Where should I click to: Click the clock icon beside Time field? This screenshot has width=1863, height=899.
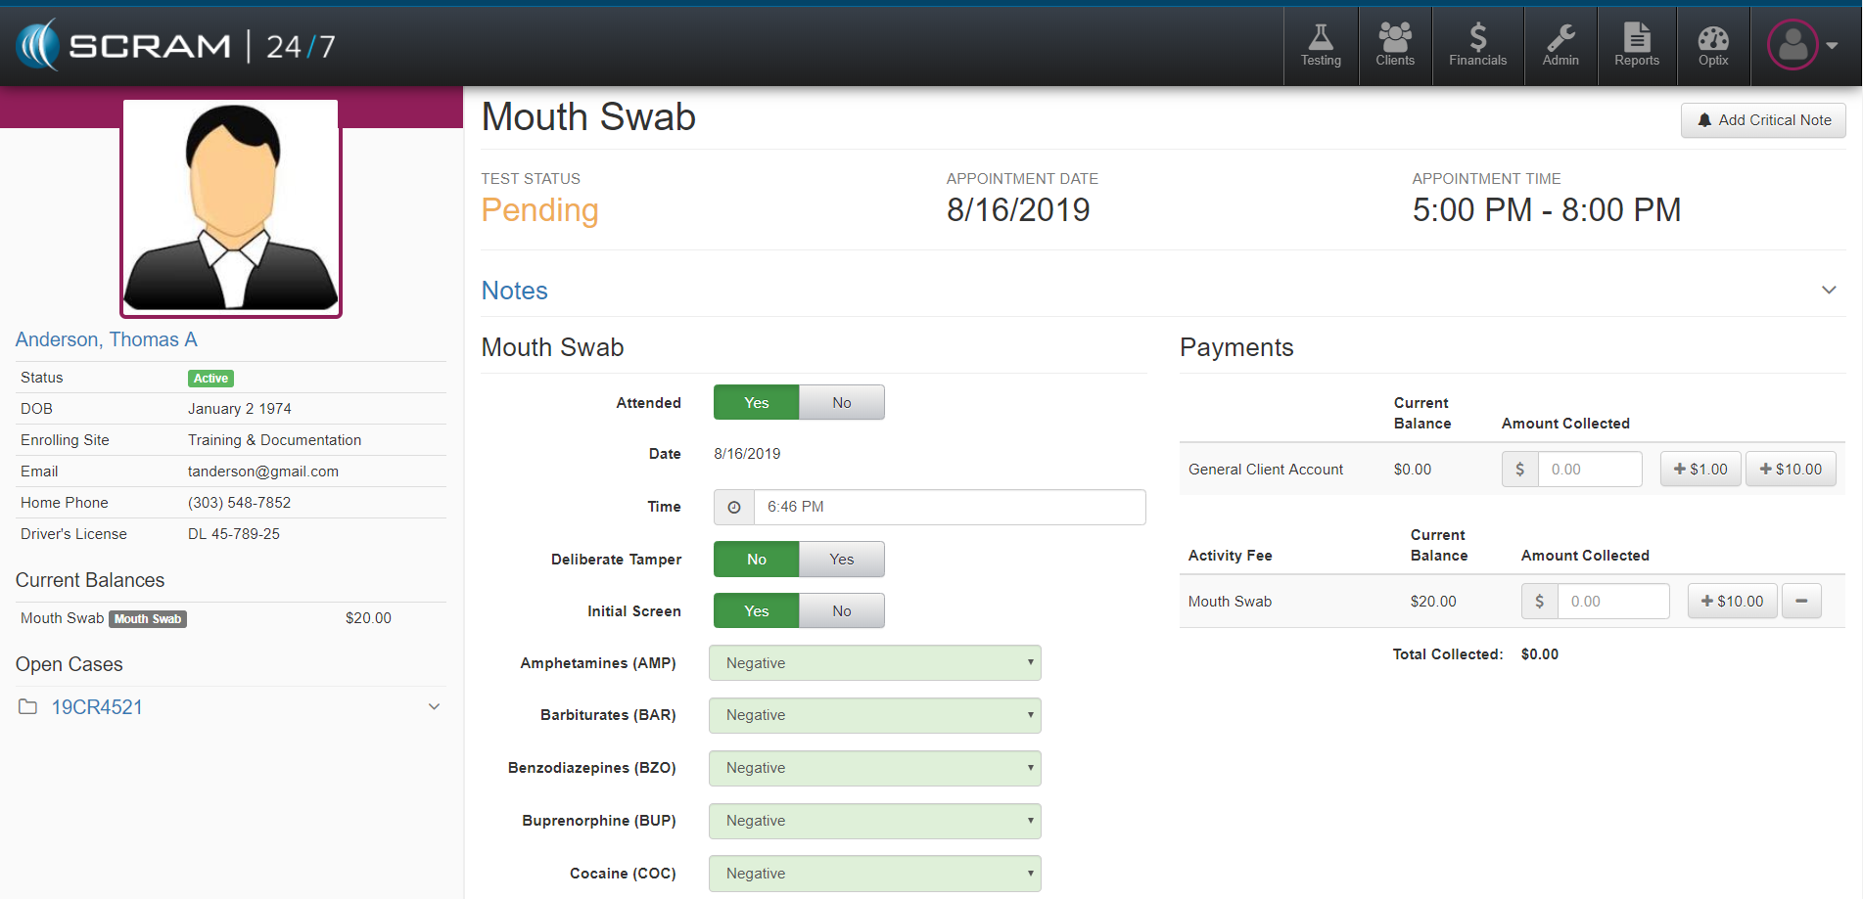coord(734,507)
